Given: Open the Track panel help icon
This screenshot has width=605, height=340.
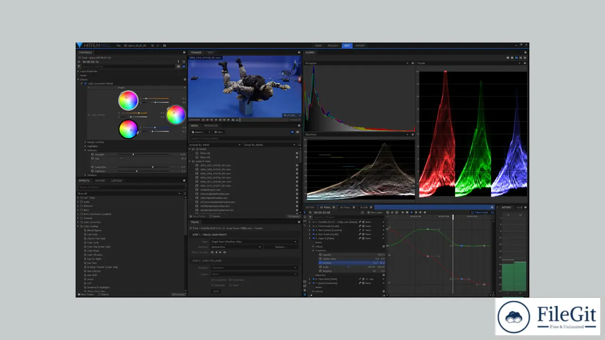Looking at the screenshot, I should [299, 222].
